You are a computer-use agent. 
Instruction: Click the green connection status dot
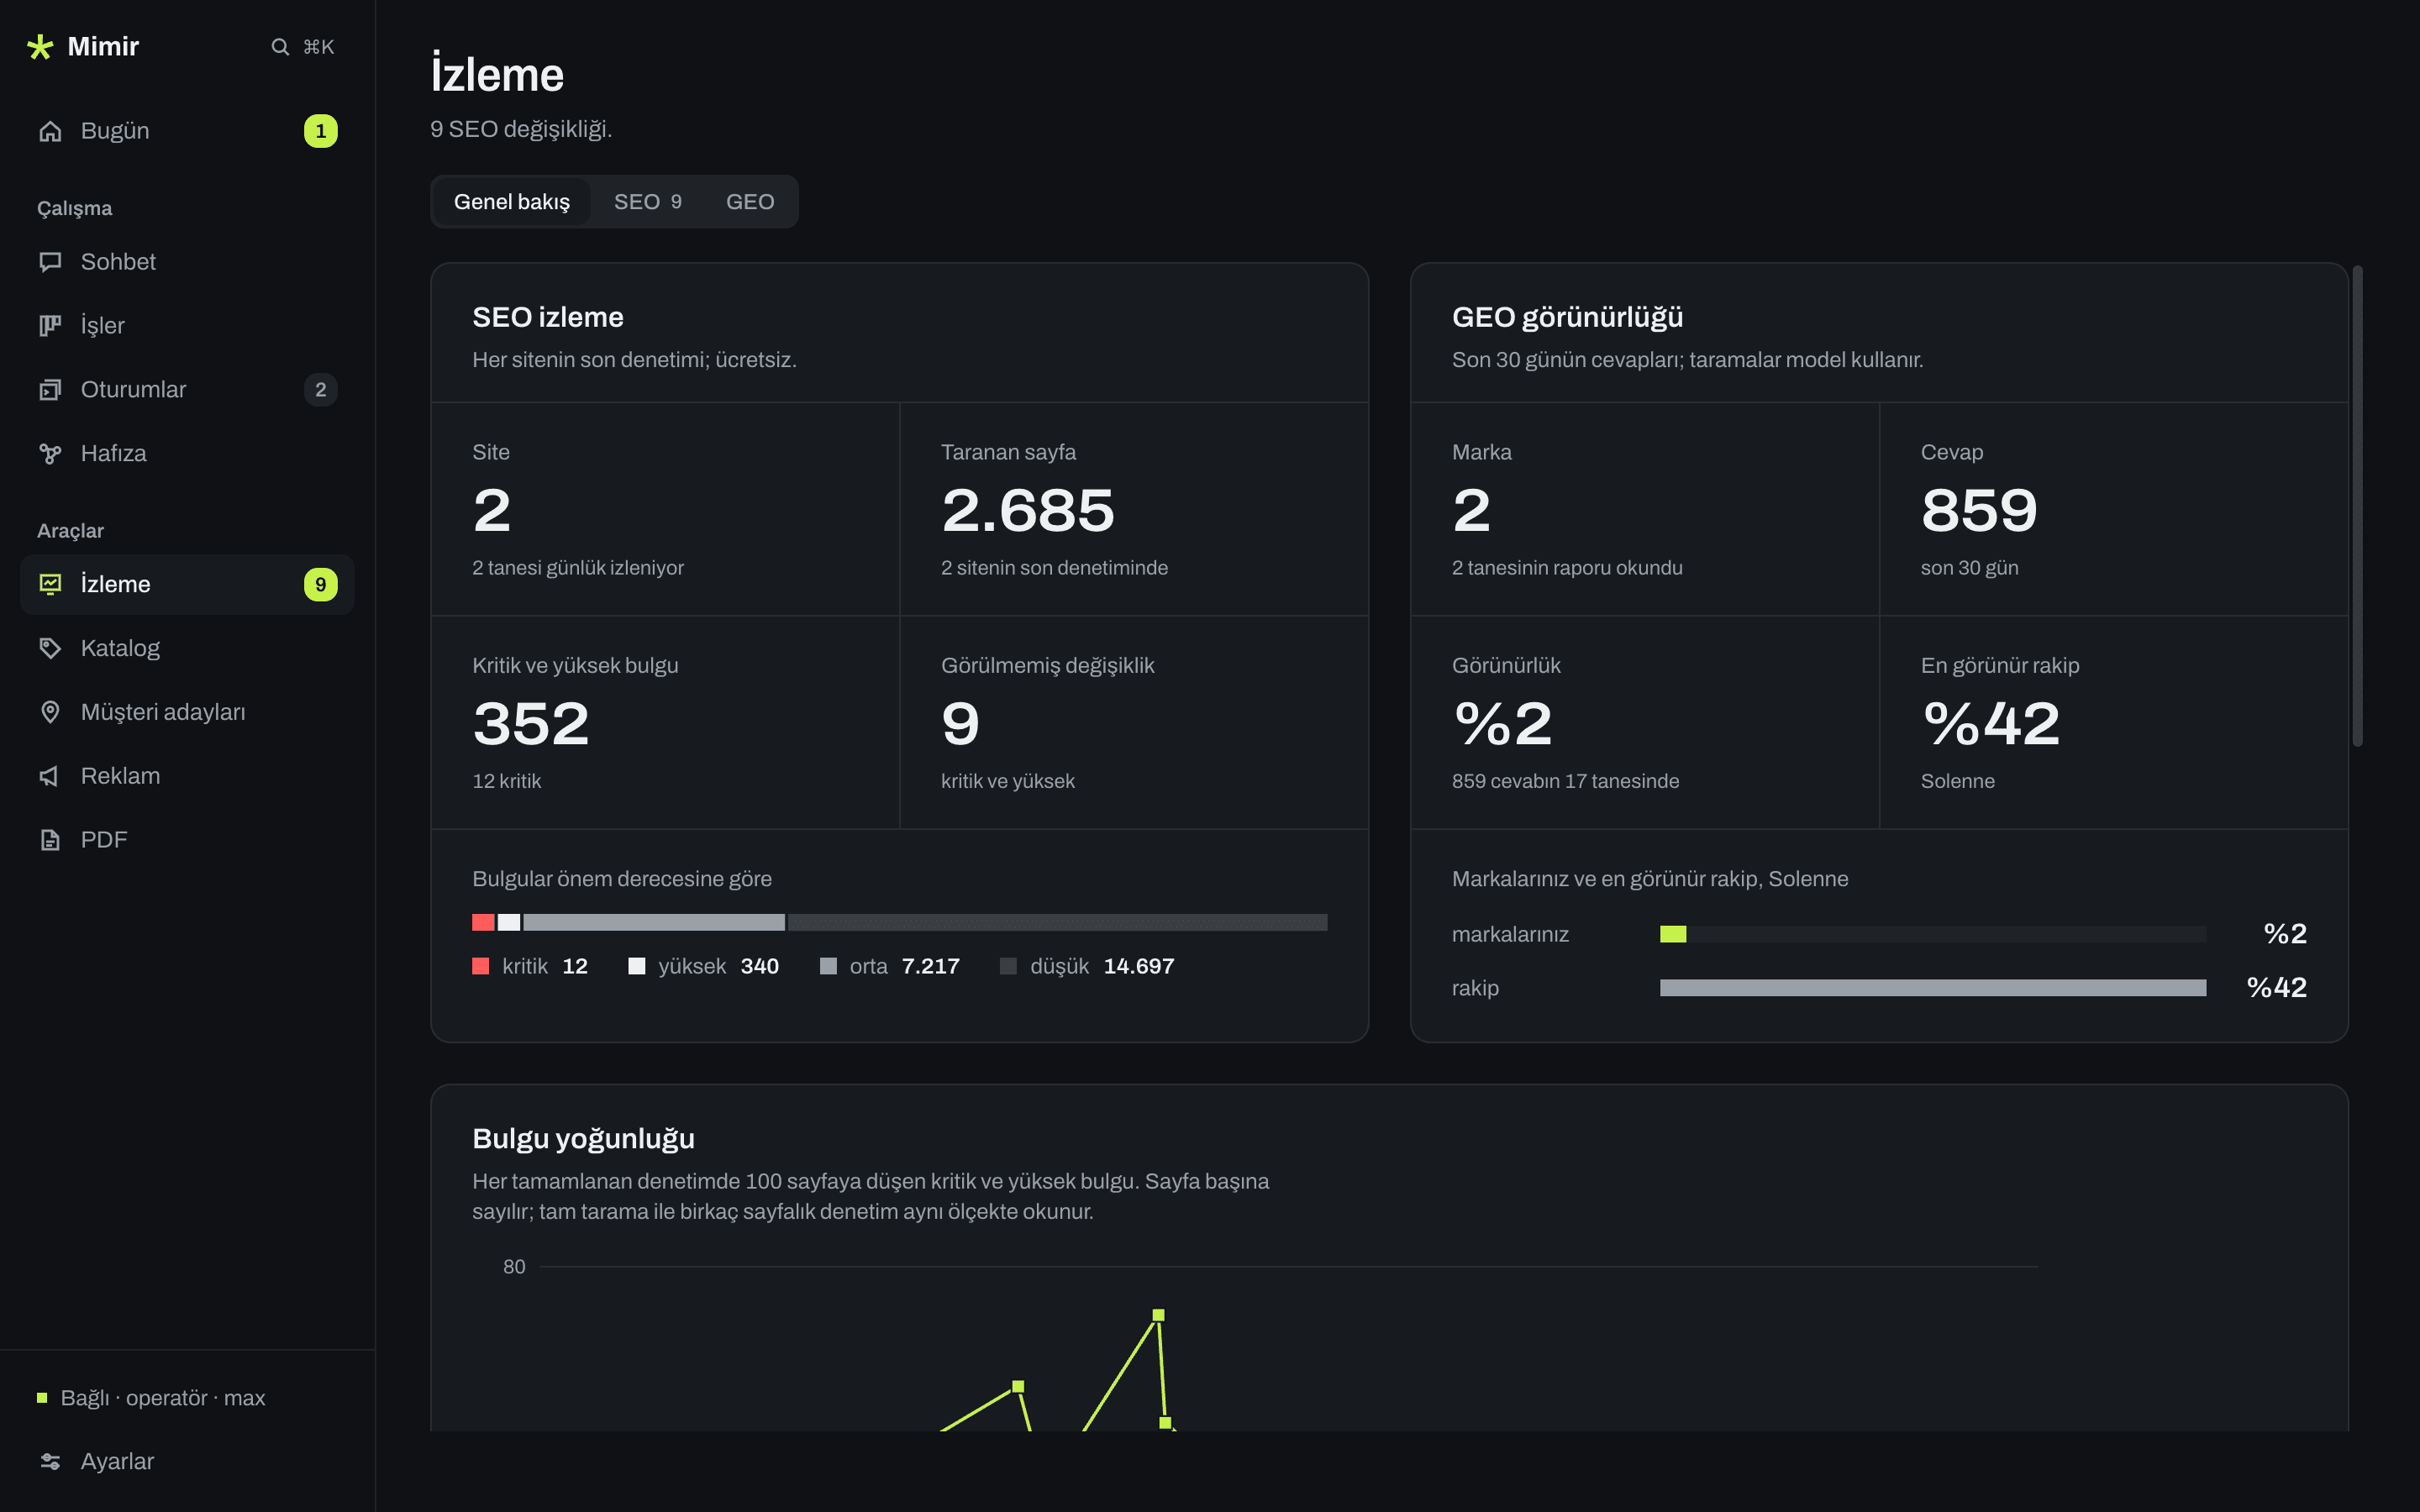[x=42, y=1398]
